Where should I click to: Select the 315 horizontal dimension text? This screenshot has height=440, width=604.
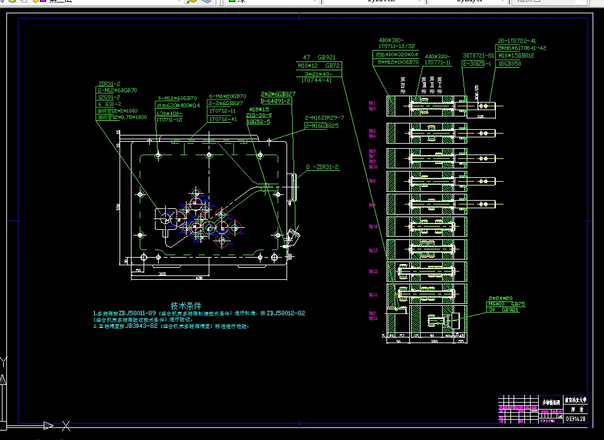coord(162,273)
